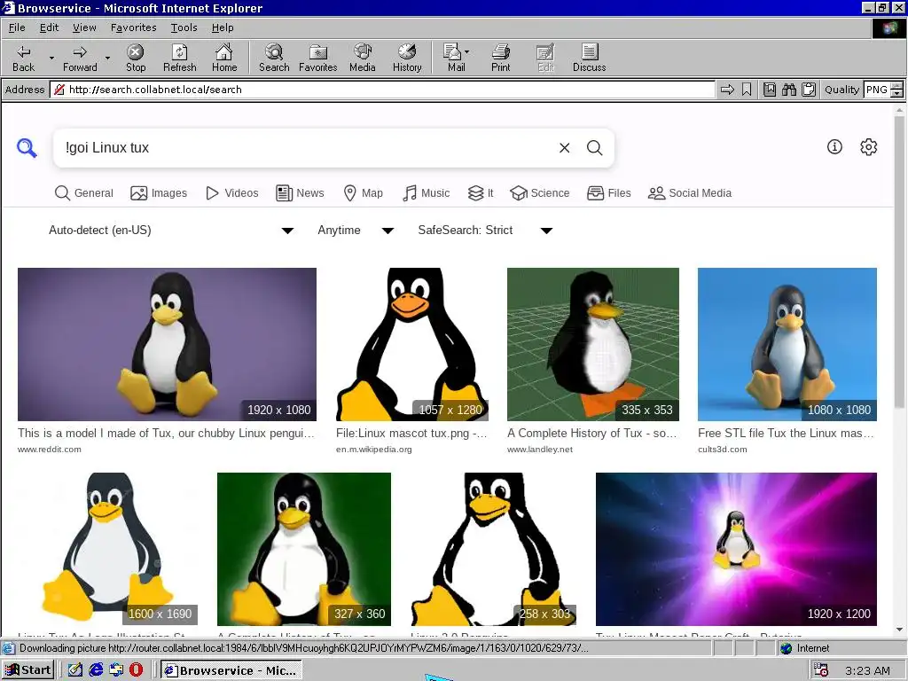Viewport: 908px width, 681px height.
Task: Open the Wikipedia Tux 1057 x 1280 image
Action: tap(412, 344)
